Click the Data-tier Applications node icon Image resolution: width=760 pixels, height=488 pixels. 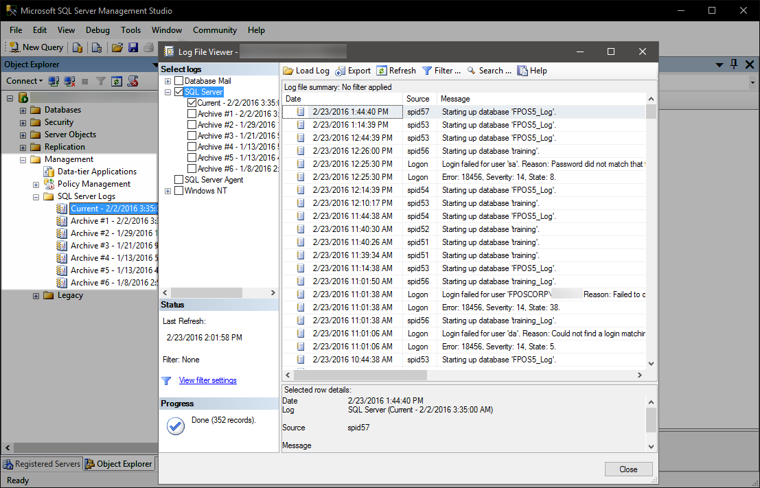pos(49,172)
